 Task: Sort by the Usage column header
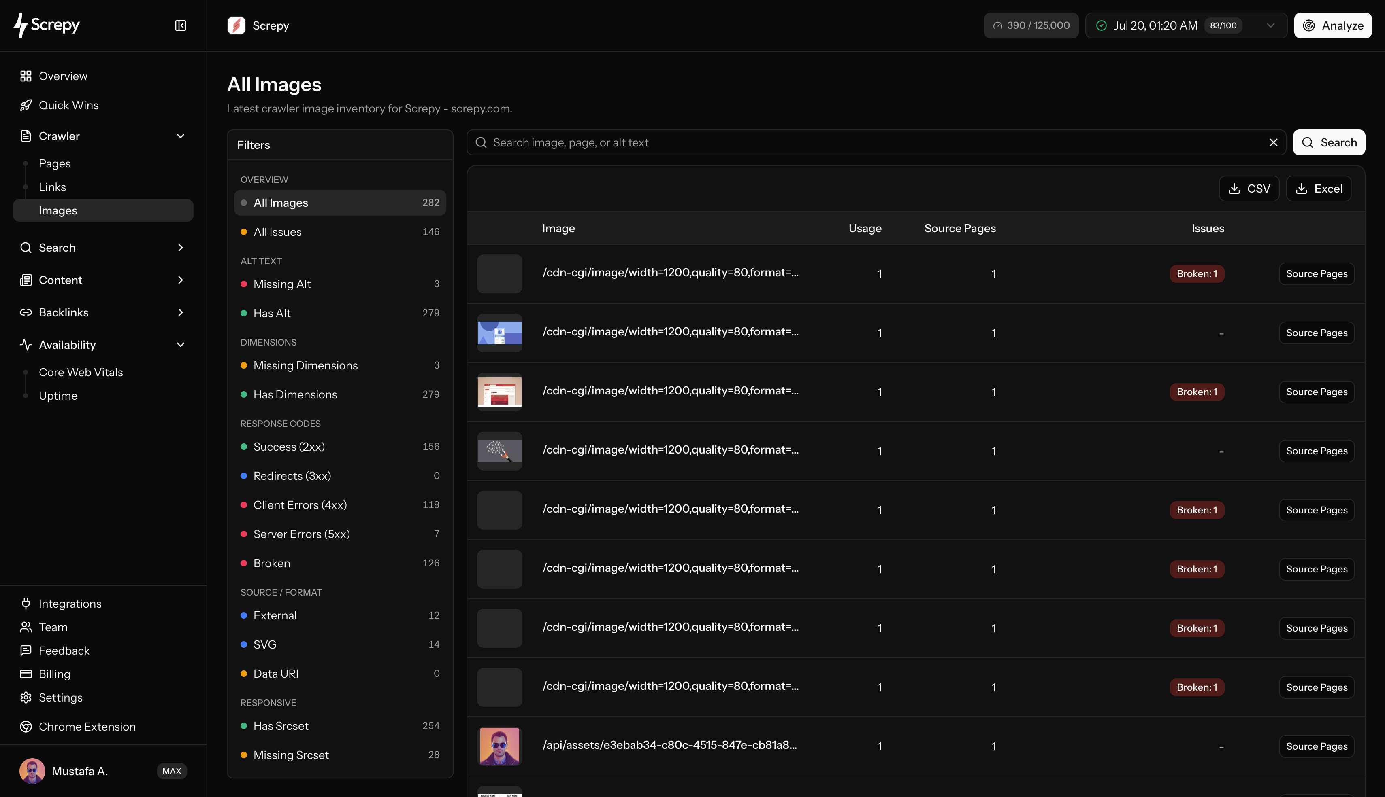865,228
